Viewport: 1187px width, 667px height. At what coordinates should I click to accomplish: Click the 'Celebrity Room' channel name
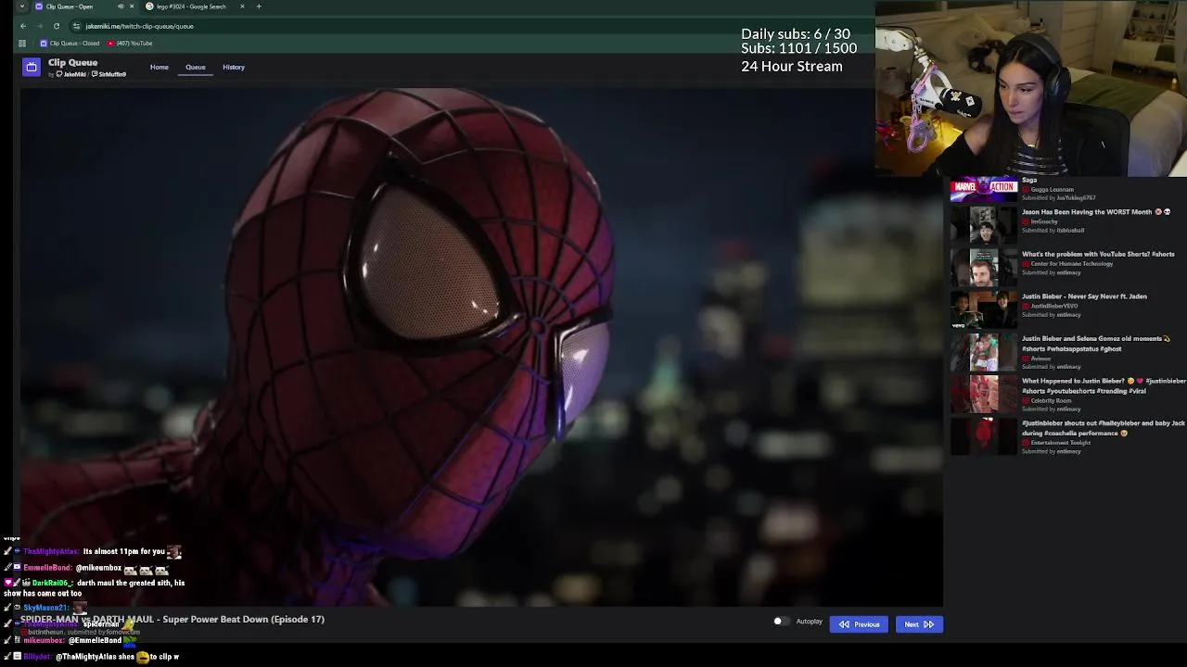click(1051, 400)
